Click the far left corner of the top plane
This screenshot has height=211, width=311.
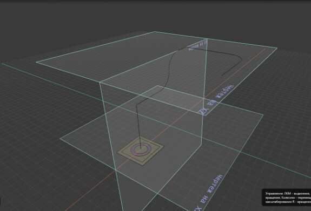point(36,62)
